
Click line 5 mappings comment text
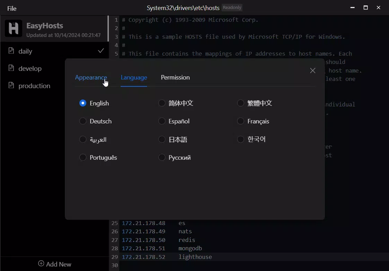click(x=237, y=54)
